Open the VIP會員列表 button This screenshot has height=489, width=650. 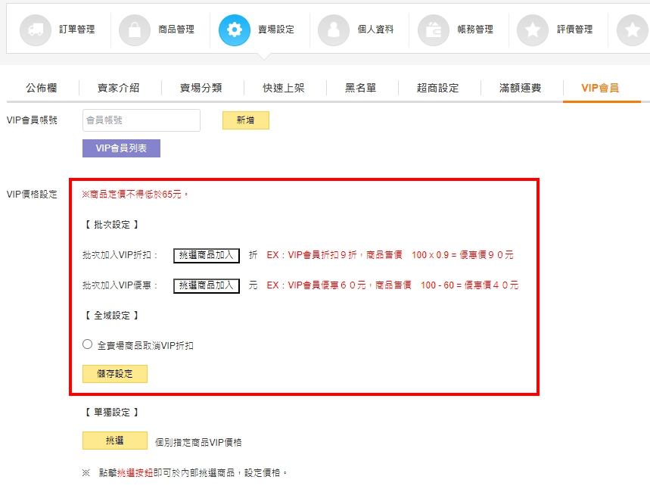pyautogui.click(x=122, y=148)
